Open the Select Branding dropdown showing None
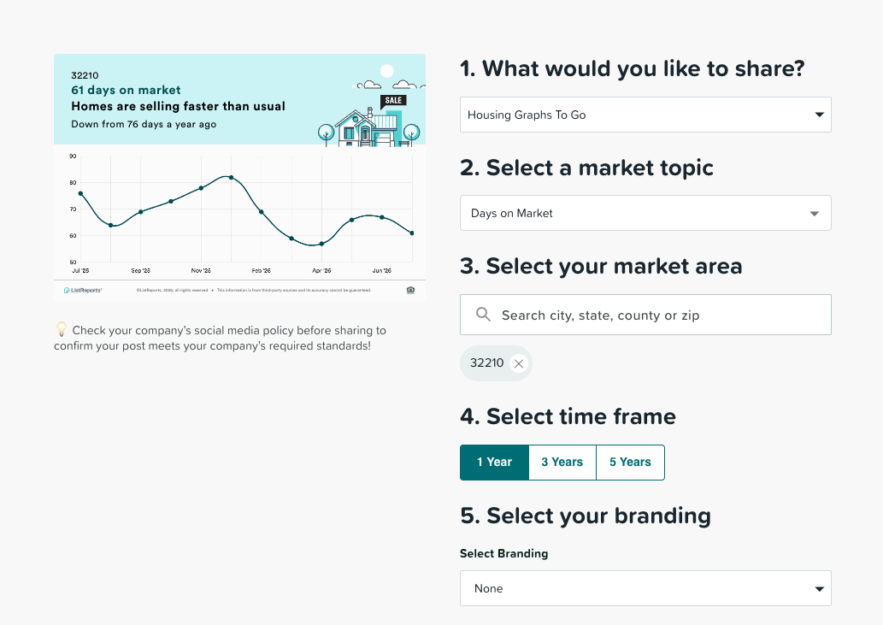 (x=645, y=588)
